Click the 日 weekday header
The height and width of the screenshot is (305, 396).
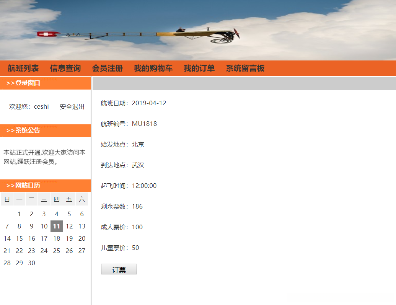pyautogui.click(x=7, y=199)
